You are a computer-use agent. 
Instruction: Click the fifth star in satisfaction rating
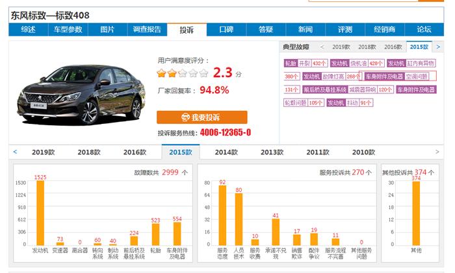tap(203, 73)
